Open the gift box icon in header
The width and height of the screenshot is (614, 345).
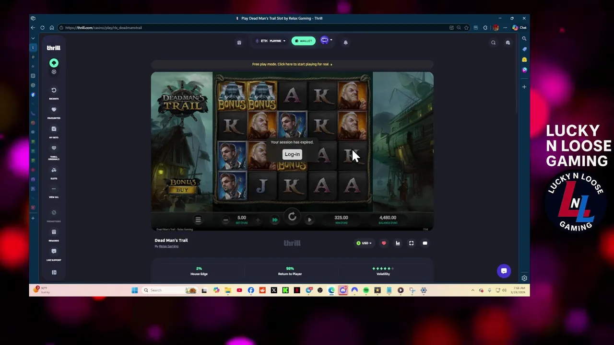pyautogui.click(x=239, y=42)
